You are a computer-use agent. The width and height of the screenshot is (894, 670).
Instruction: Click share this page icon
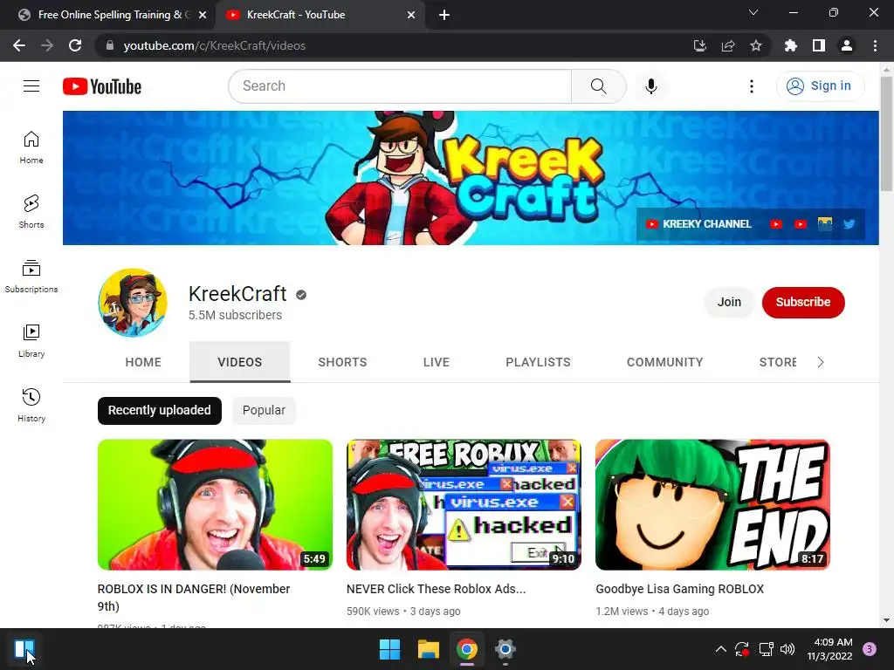click(x=728, y=45)
